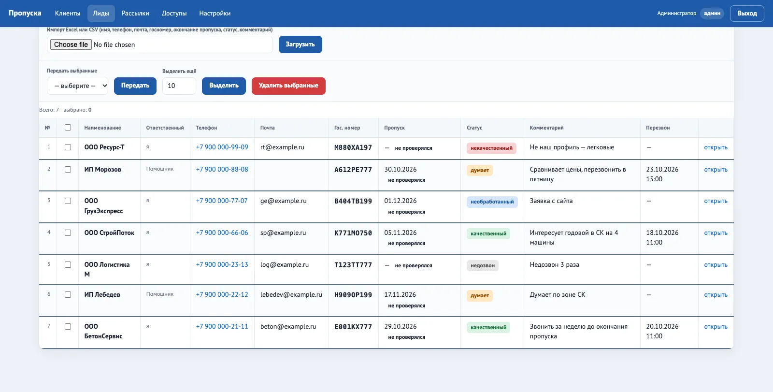Click email beton@example.ru
This screenshot has height=392, width=773.
[288, 326]
